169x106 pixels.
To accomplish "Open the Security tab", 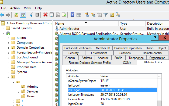I will (74, 53).
